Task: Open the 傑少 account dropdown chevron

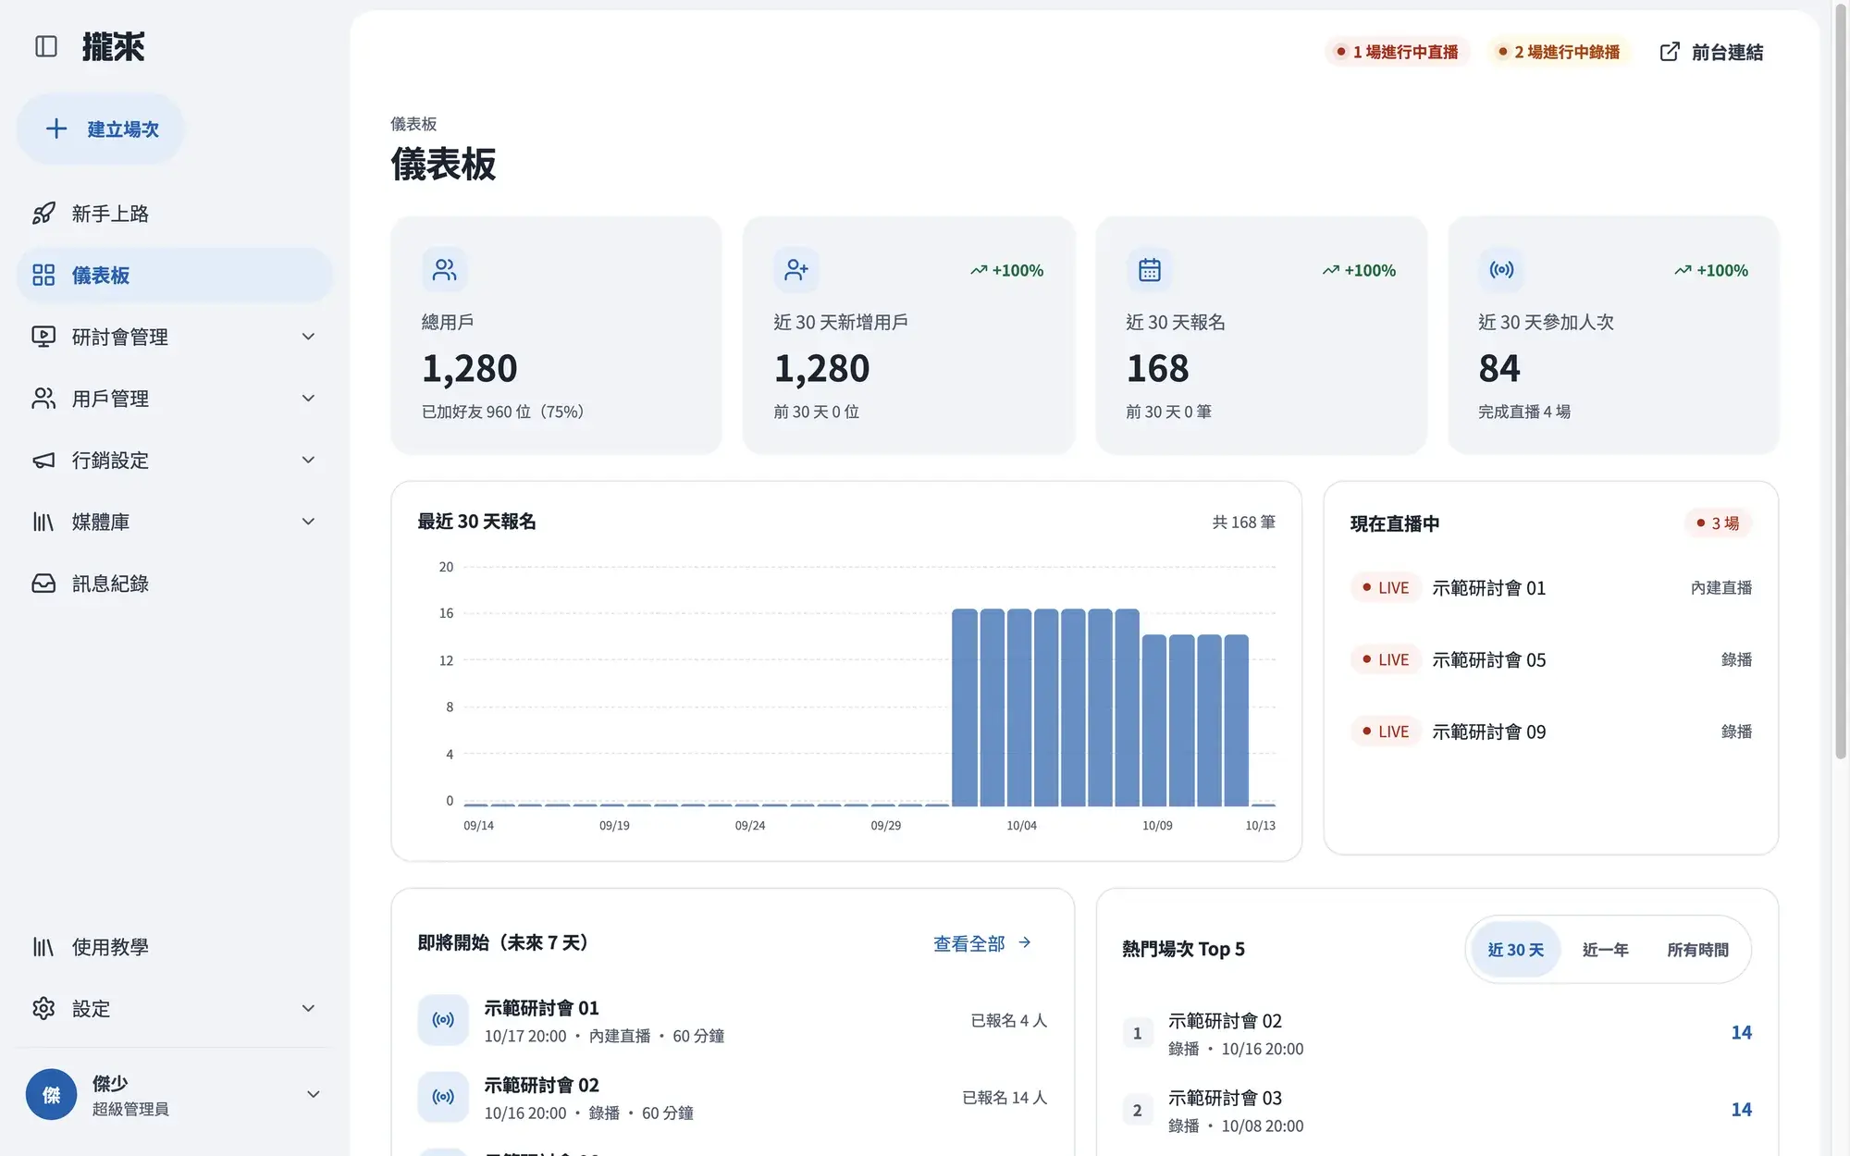Action: 314,1094
